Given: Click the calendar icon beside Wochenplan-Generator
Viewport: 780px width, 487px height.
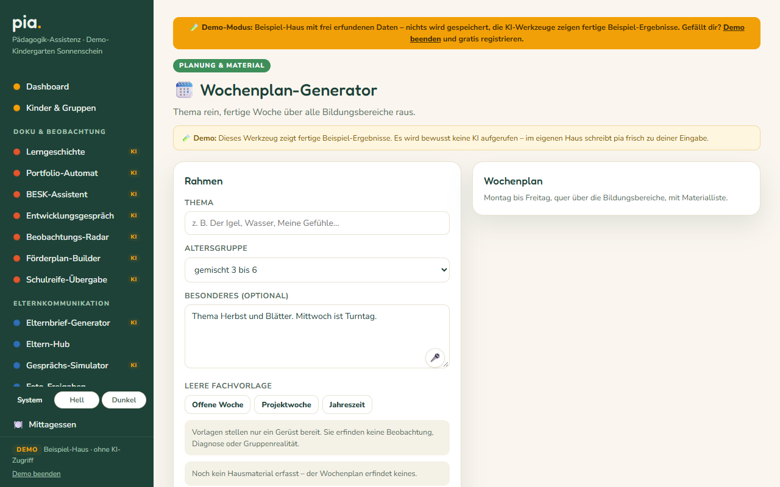Looking at the screenshot, I should pos(184,90).
